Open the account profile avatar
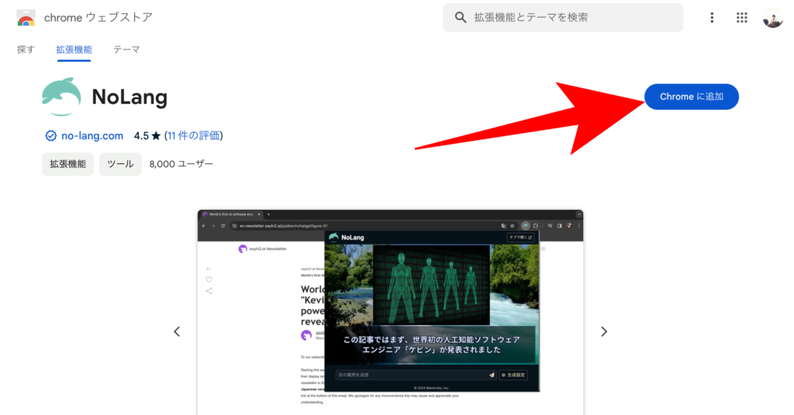 coord(773,18)
